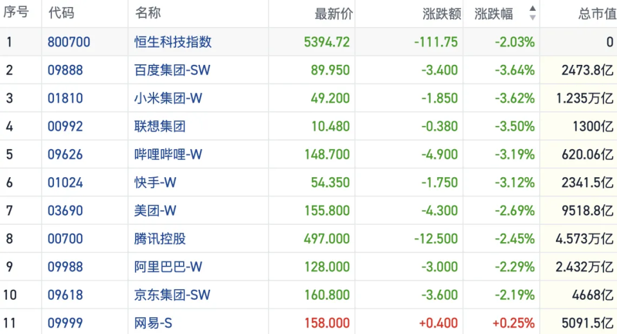617x334 pixels.
Task: Open stock code 01024
Action: pyautogui.click(x=66, y=182)
